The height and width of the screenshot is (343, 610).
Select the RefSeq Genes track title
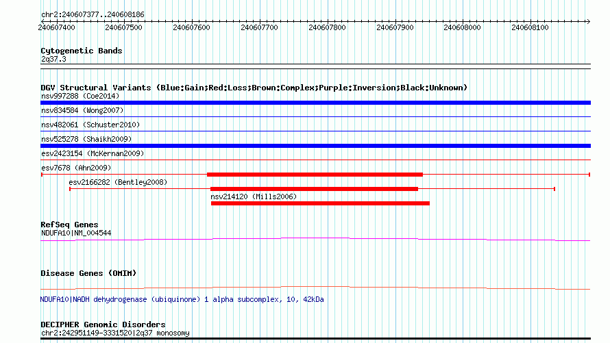(69, 225)
